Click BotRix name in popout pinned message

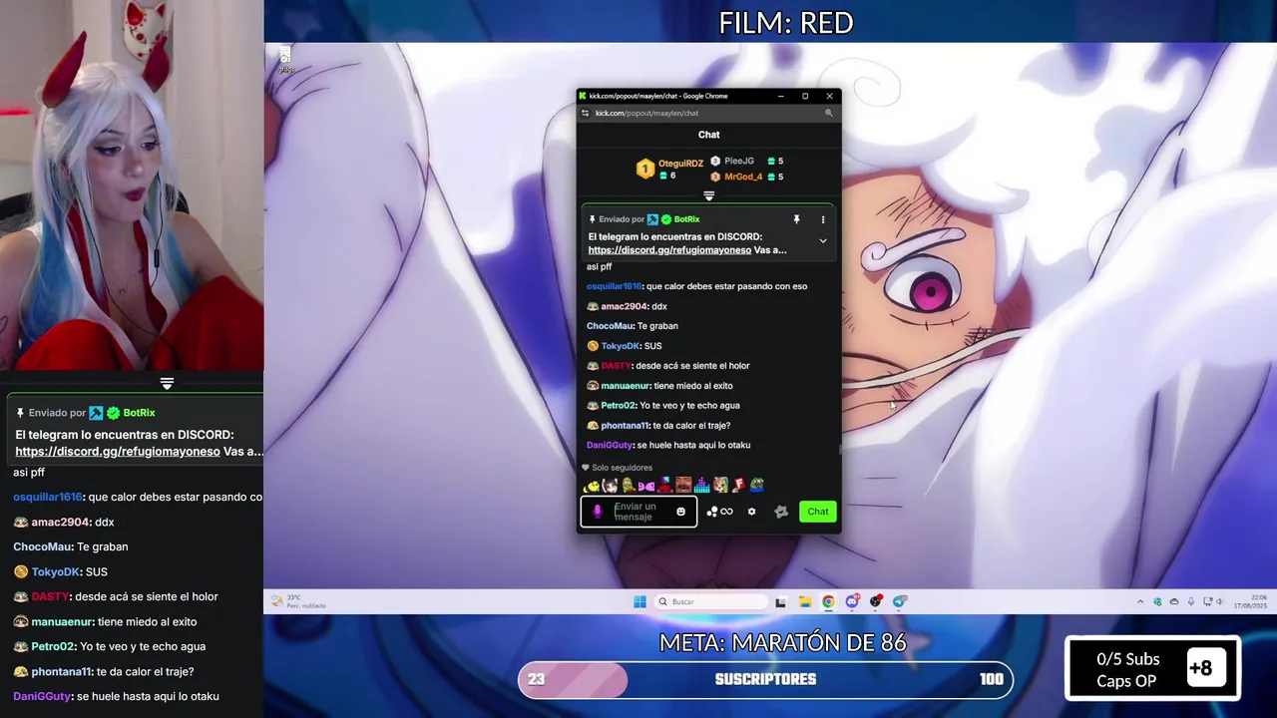[686, 219]
